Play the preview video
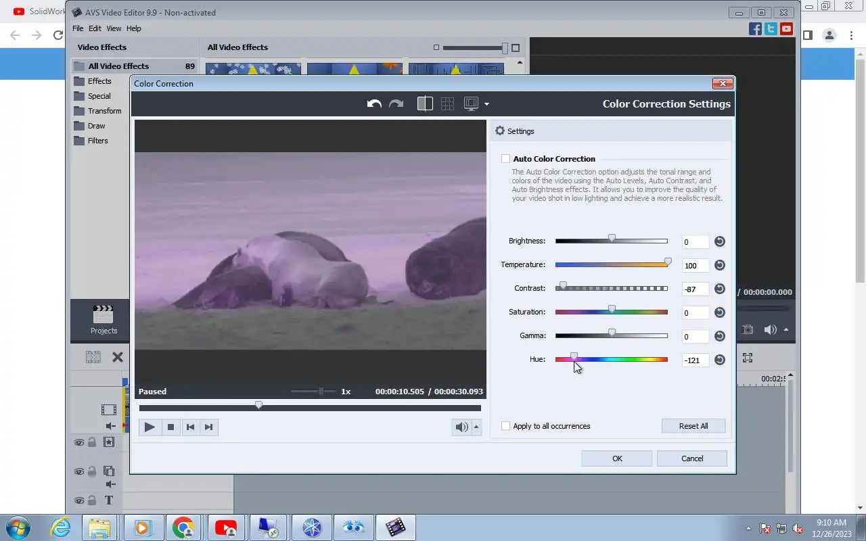This screenshot has height=541, width=866. click(x=150, y=427)
